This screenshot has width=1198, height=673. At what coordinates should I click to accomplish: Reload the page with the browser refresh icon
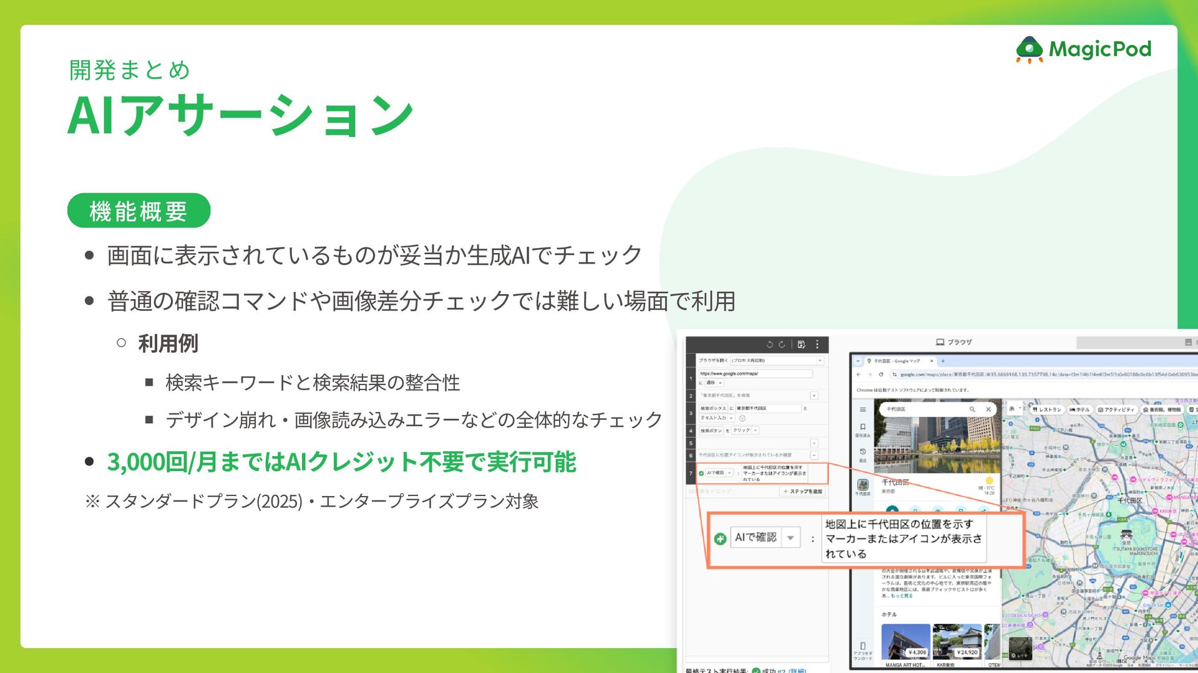pyautogui.click(x=881, y=375)
